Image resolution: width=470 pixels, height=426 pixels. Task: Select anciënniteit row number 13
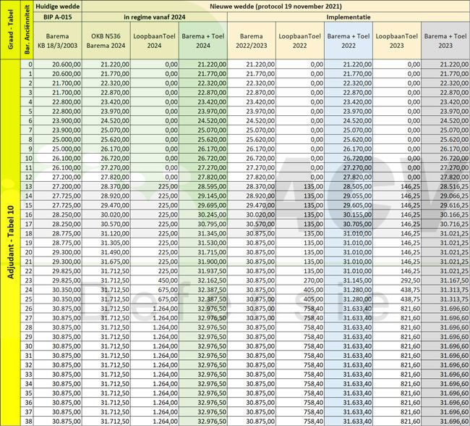pos(27,187)
